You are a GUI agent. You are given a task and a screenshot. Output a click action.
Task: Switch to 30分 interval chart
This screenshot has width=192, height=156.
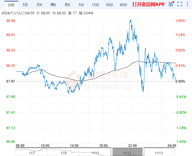(109, 5)
